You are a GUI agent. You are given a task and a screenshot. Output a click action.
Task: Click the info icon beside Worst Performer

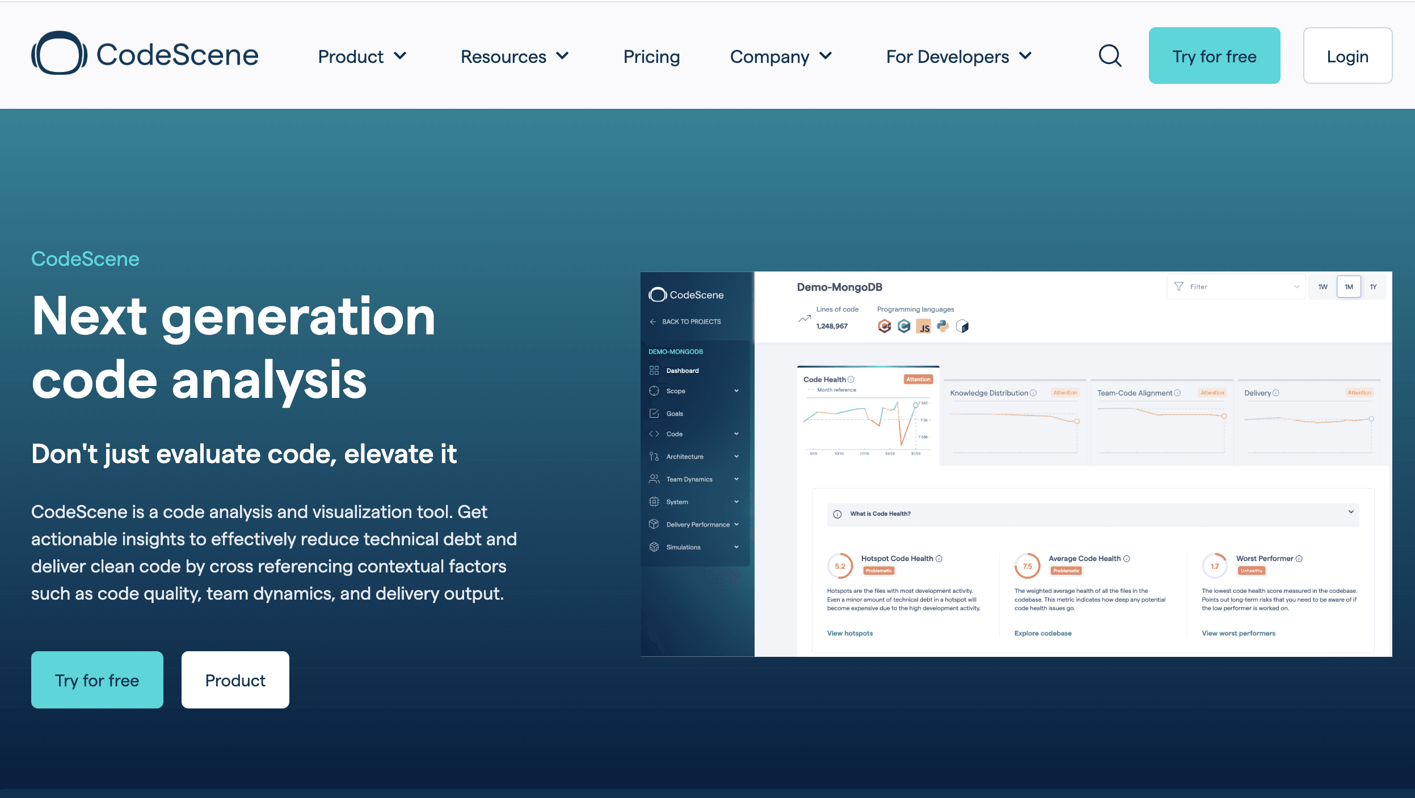pyautogui.click(x=1299, y=559)
